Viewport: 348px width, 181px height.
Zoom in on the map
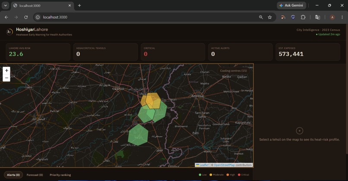(6, 70)
